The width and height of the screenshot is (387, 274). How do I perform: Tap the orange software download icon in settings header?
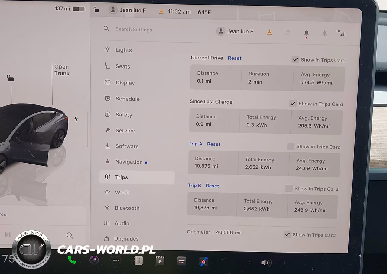[269, 32]
